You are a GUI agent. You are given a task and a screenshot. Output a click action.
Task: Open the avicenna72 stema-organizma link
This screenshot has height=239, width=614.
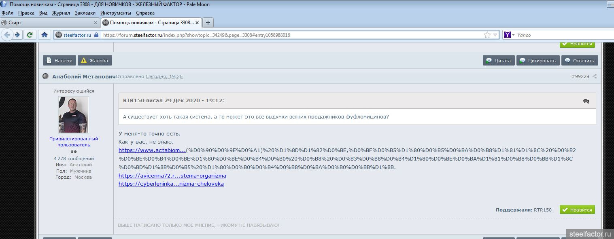pos(172,176)
